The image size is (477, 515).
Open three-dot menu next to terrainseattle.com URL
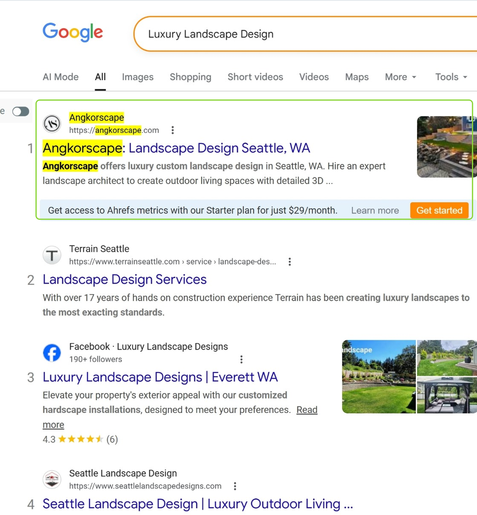[x=290, y=262]
